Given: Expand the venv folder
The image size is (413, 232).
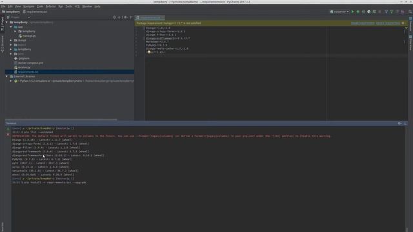Looking at the screenshot, I should [x=11, y=53].
